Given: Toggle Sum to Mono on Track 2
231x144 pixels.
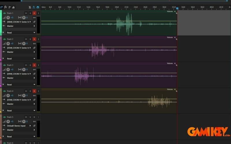Looking at the screenshot, I should [34, 43].
